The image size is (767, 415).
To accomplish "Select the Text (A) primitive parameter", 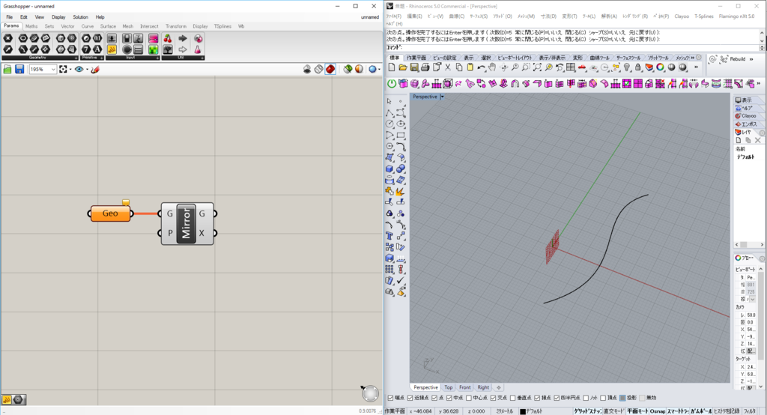I will coord(97,49).
